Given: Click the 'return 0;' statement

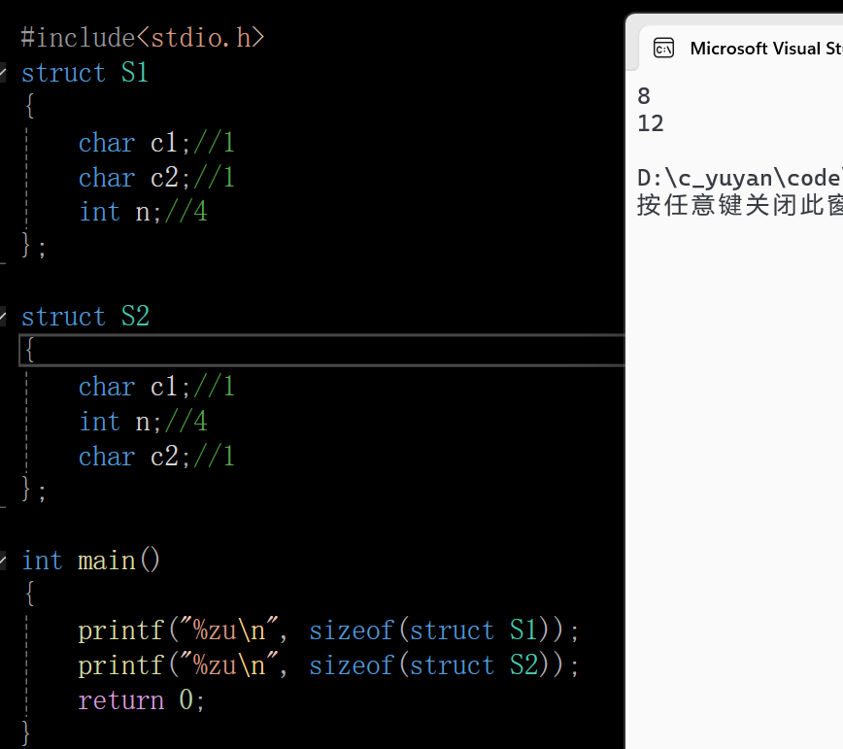Looking at the screenshot, I should 142,700.
